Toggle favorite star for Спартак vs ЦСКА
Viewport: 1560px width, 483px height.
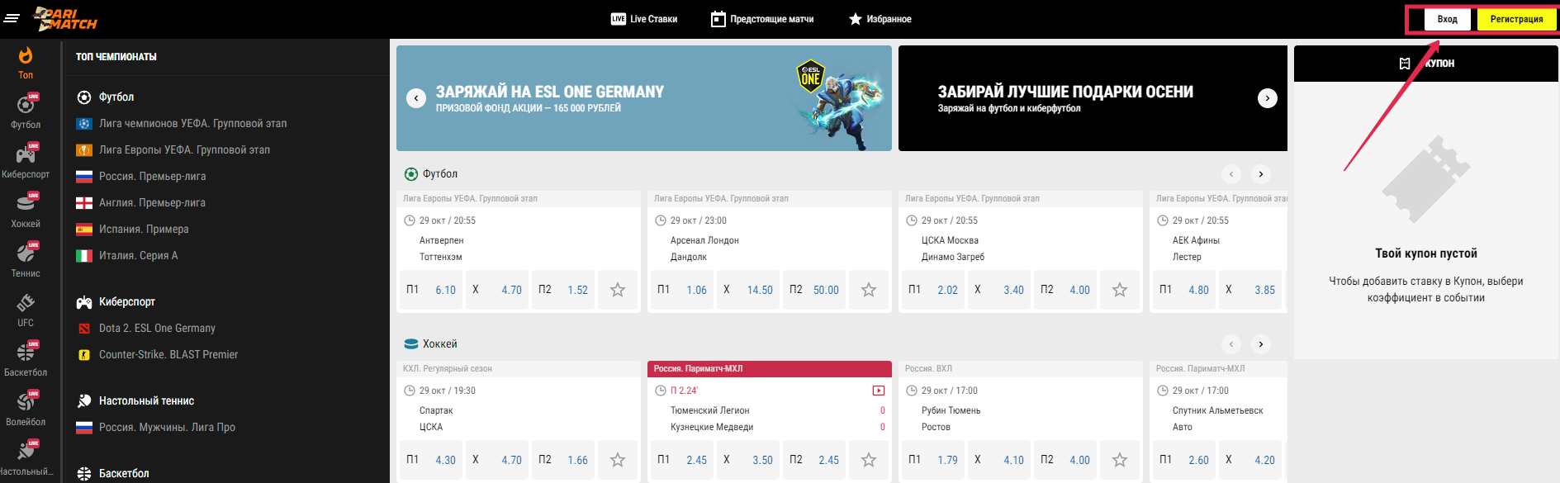618,460
